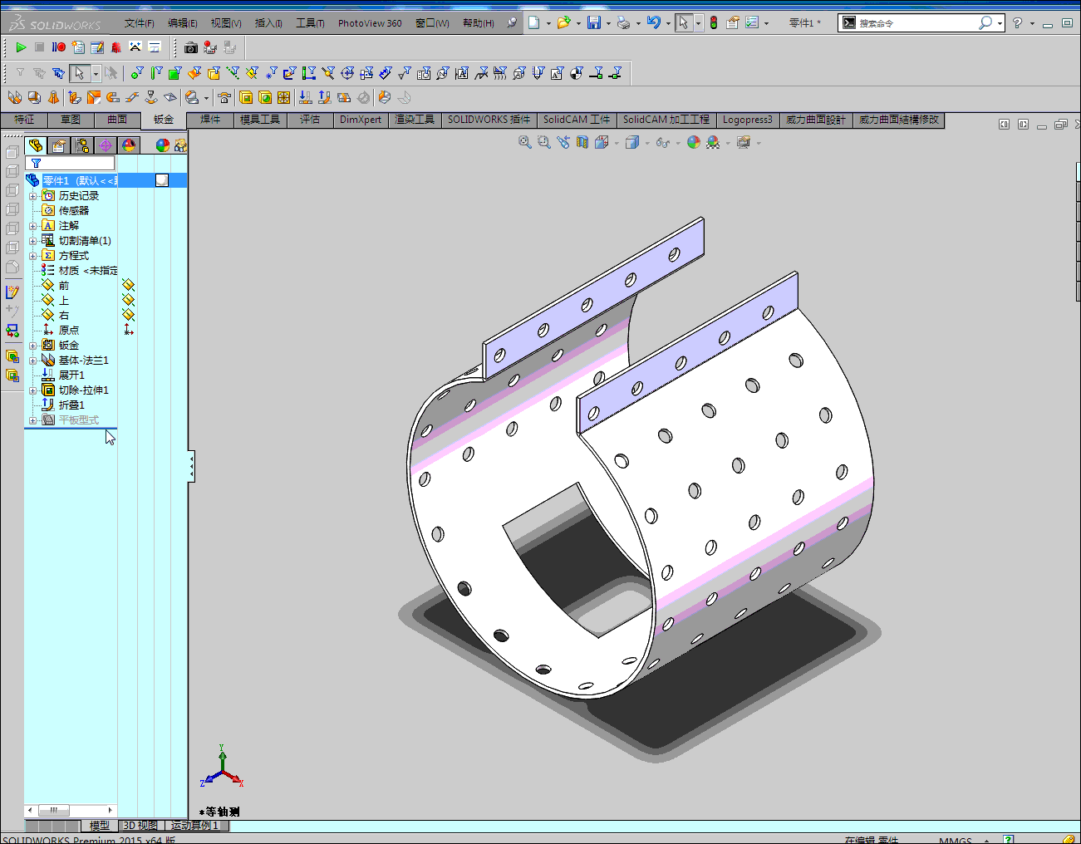1081x844 pixels.
Task: Click the Record Macro button
Action: 59,47
